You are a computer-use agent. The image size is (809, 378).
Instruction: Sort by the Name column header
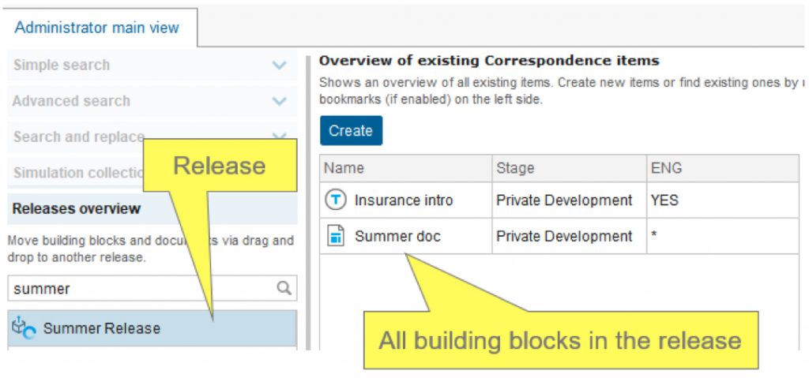(405, 168)
